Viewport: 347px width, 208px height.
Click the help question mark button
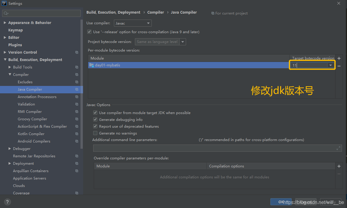tap(7, 202)
